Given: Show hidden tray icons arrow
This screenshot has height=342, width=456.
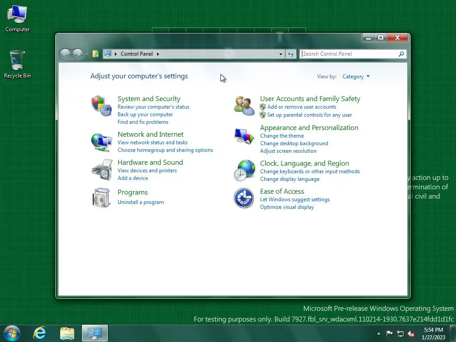Looking at the screenshot, I should [379, 334].
